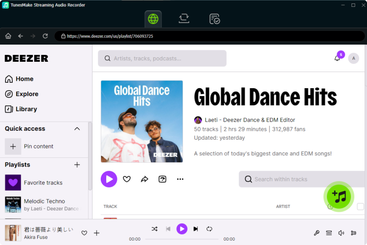Toggle repeat mode
367x245 pixels.
click(x=209, y=229)
